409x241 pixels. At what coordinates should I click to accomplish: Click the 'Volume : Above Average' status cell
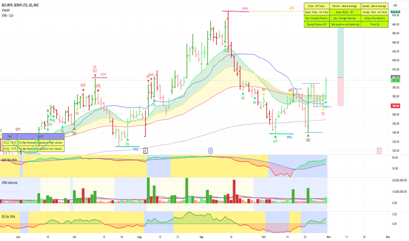tap(345, 6)
